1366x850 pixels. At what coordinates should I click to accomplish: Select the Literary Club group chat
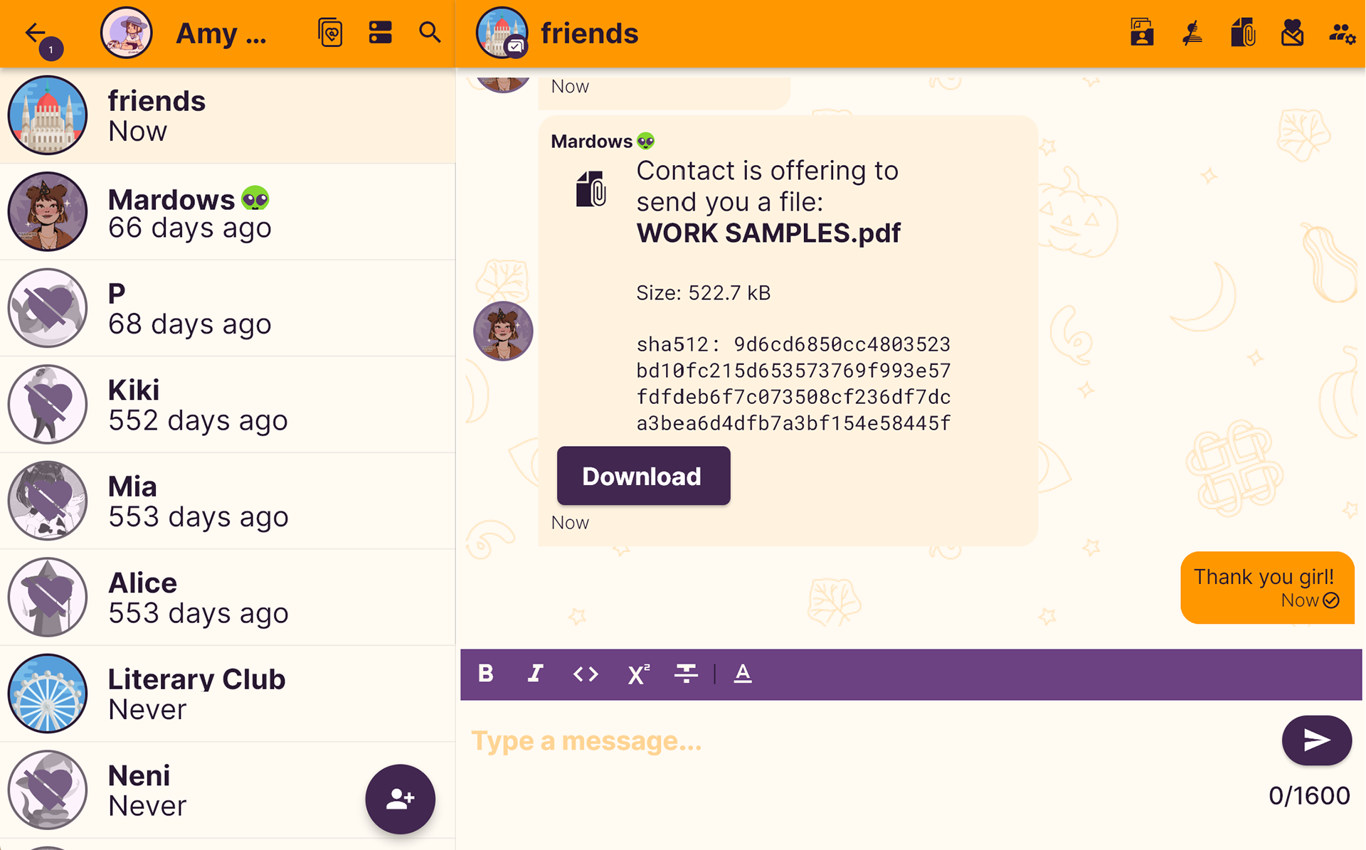tap(228, 694)
